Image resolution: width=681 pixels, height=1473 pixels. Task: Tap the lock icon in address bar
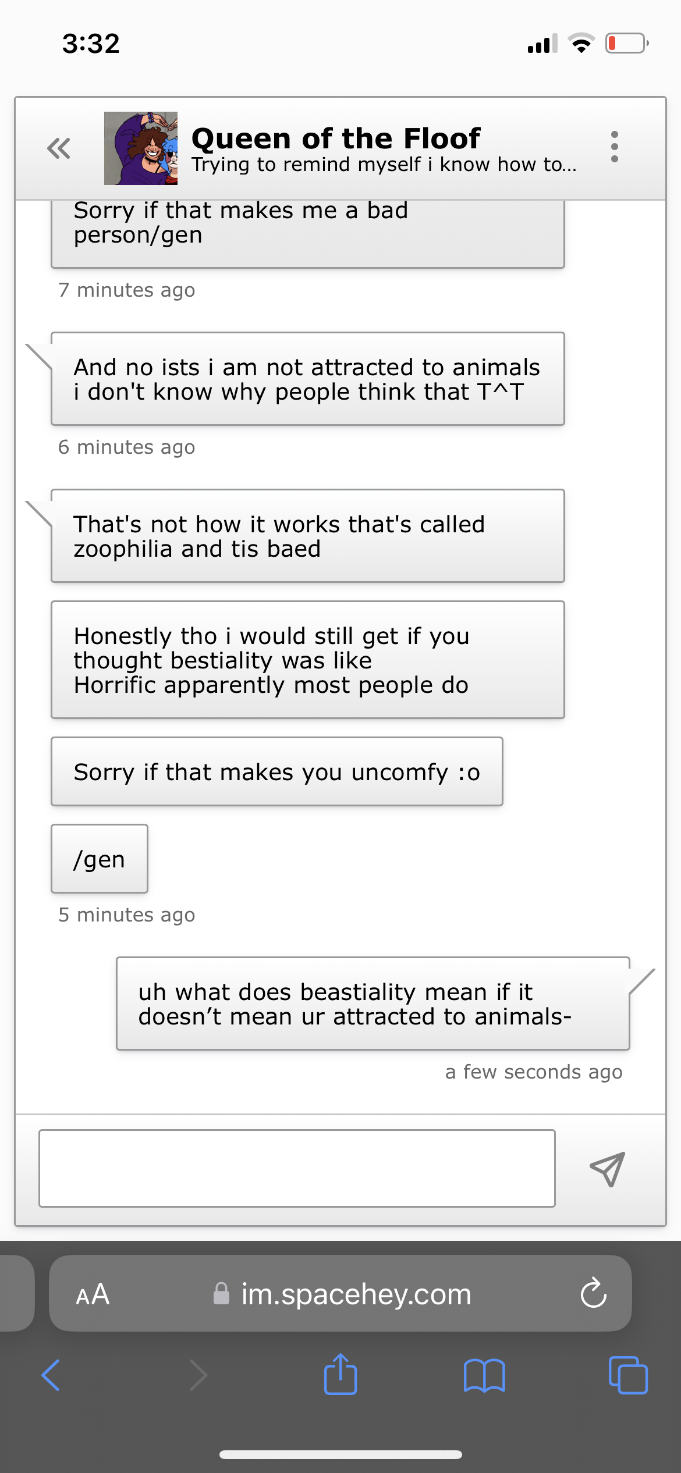click(x=221, y=1294)
